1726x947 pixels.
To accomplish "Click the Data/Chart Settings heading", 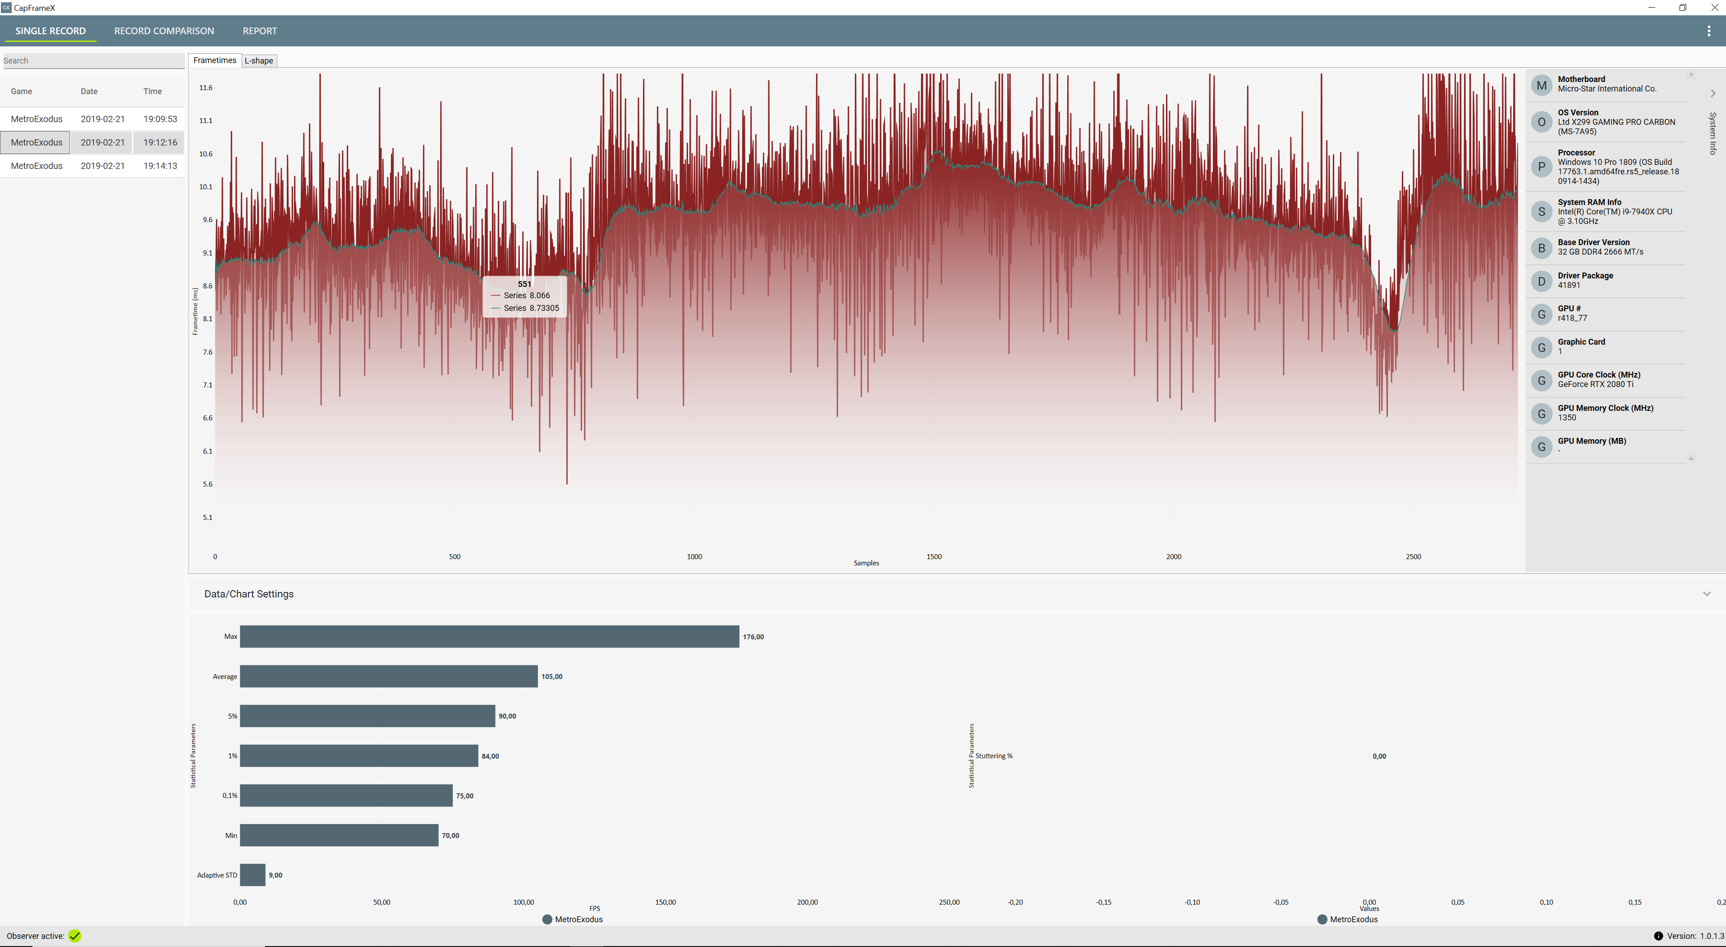I will pyautogui.click(x=248, y=594).
